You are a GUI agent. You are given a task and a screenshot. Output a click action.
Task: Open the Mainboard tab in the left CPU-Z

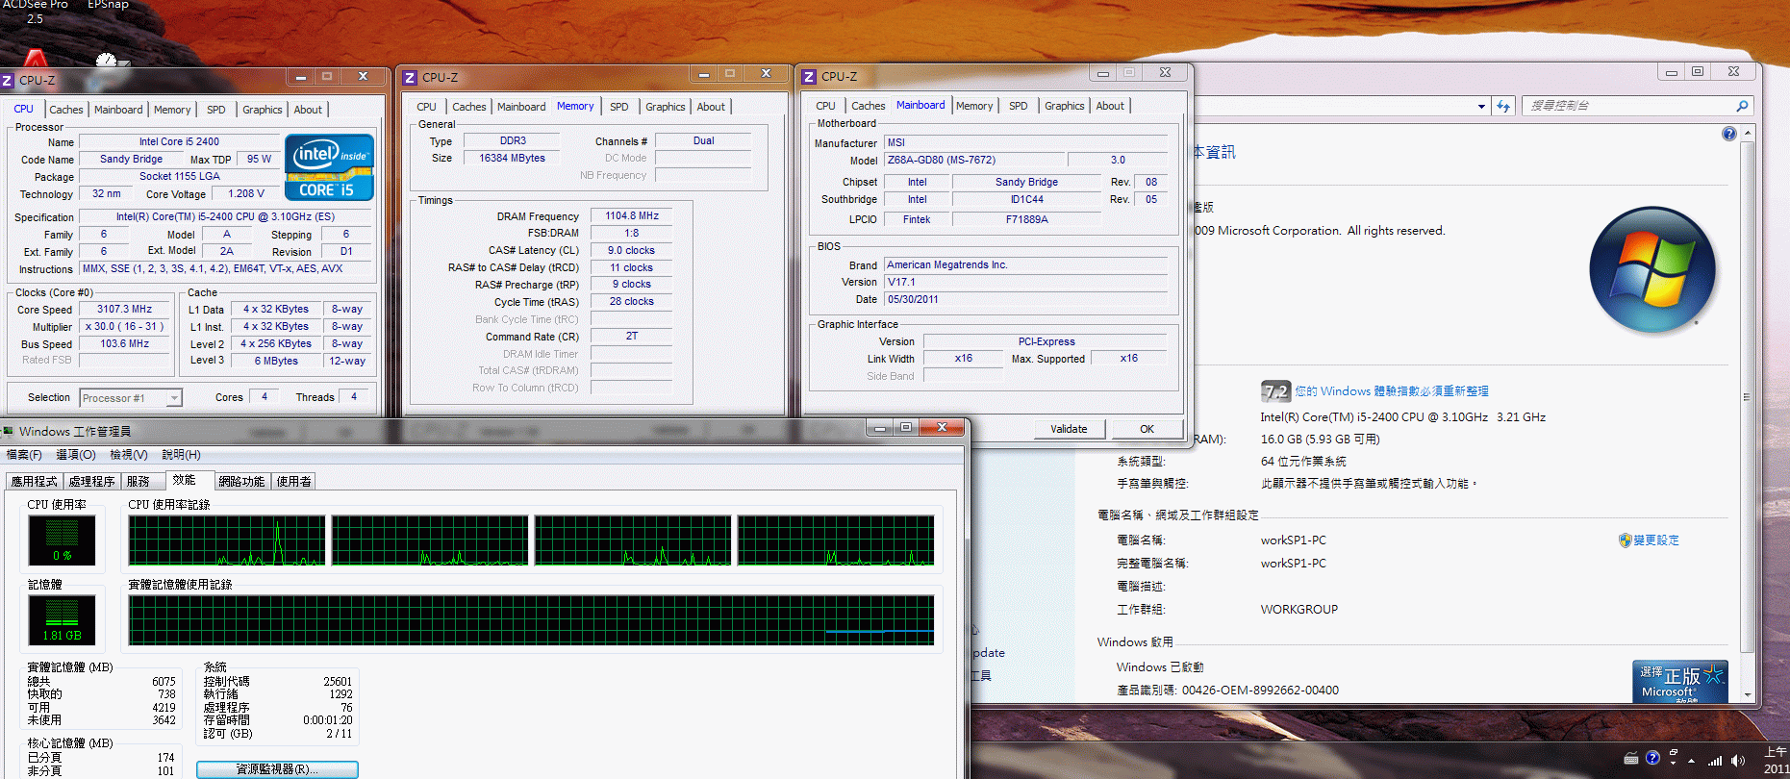(x=118, y=110)
